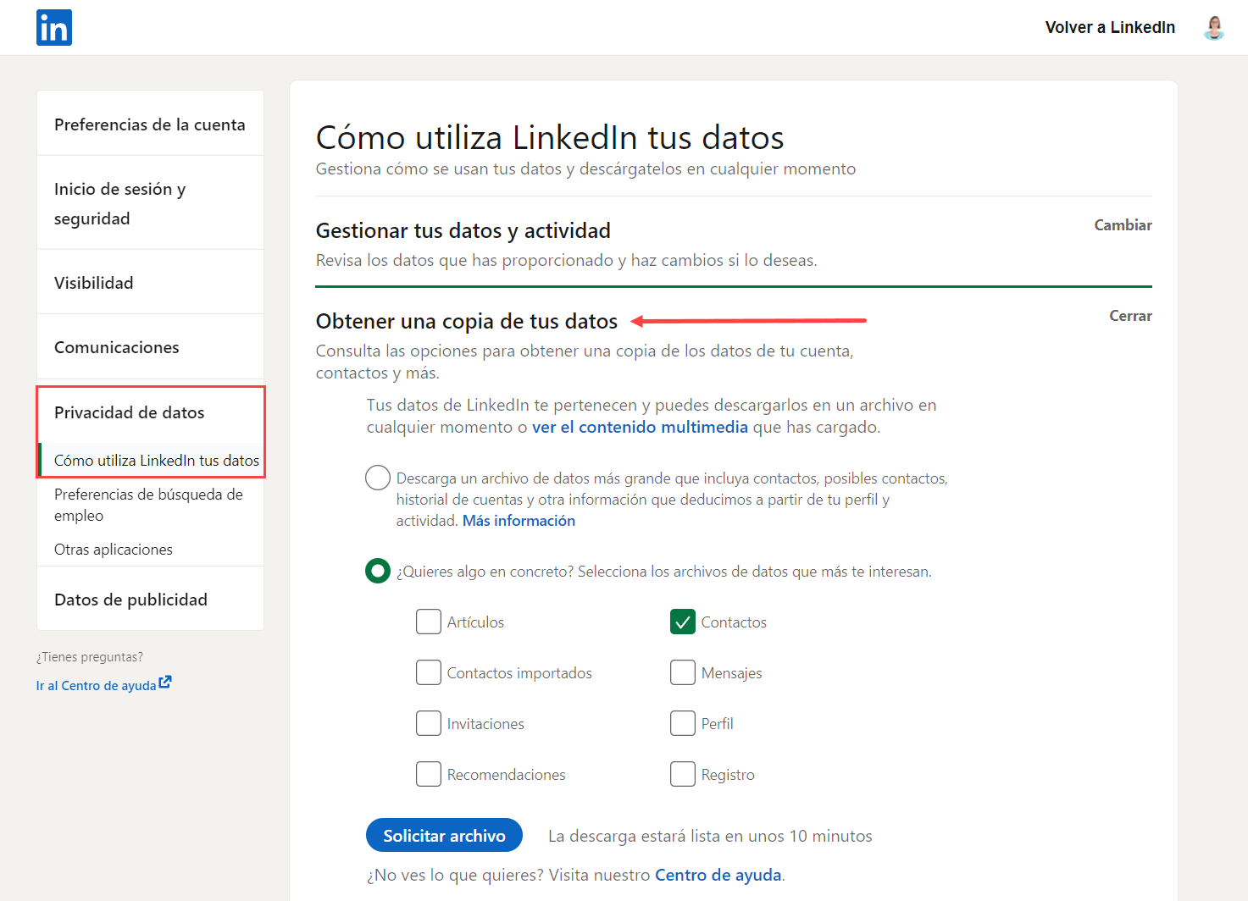Click 'Obtener una copia de tus datos' heading
This screenshot has width=1248, height=901.
[x=467, y=321]
